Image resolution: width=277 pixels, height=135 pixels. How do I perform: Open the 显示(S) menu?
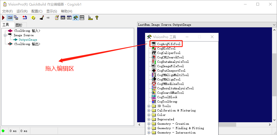[x=52, y=11]
